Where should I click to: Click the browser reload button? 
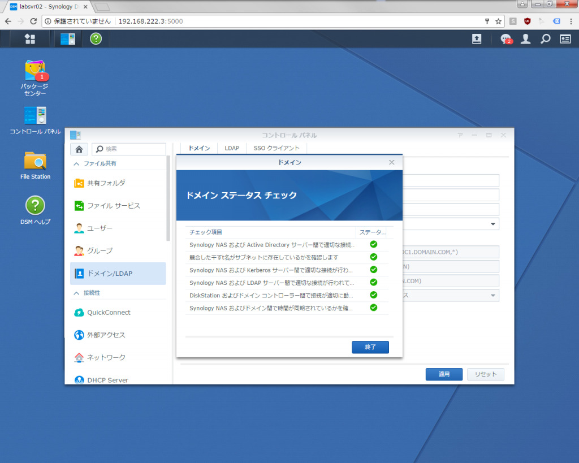[x=33, y=21]
